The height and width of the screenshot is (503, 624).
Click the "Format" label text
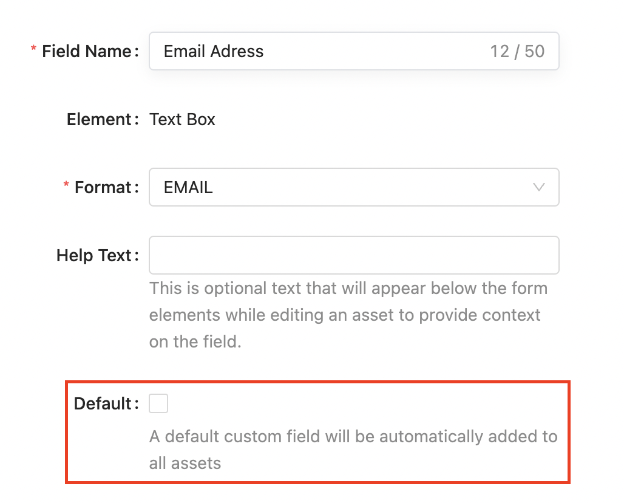tap(103, 188)
